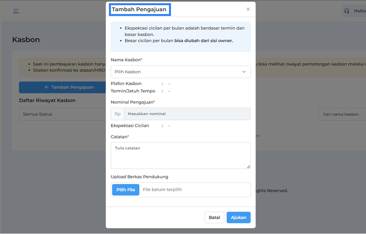Close the Tambah Pengajuan dialog
Viewport: 366px width, 234px height.
tap(248, 9)
